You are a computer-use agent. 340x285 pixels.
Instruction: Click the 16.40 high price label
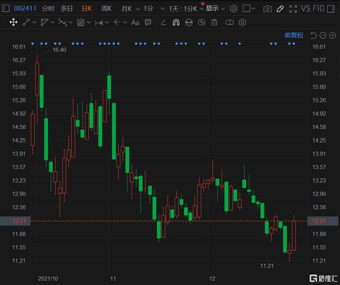(59, 50)
